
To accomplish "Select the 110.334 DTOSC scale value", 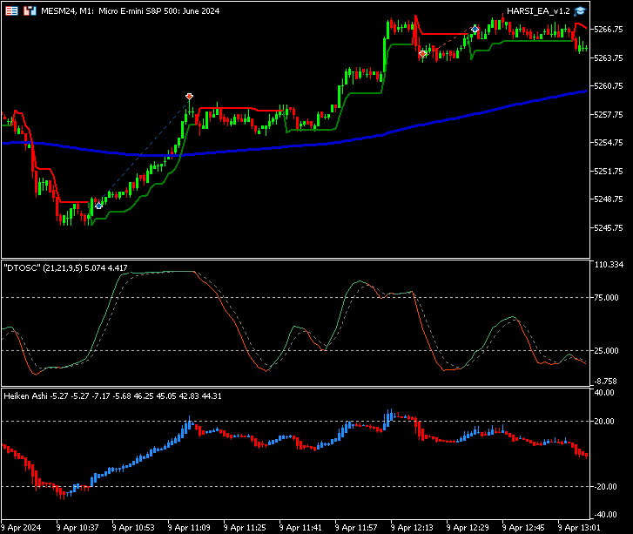I will pos(609,265).
